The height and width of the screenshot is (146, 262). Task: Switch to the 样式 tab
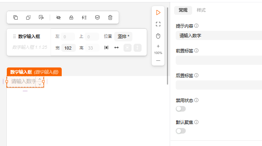point(201,10)
